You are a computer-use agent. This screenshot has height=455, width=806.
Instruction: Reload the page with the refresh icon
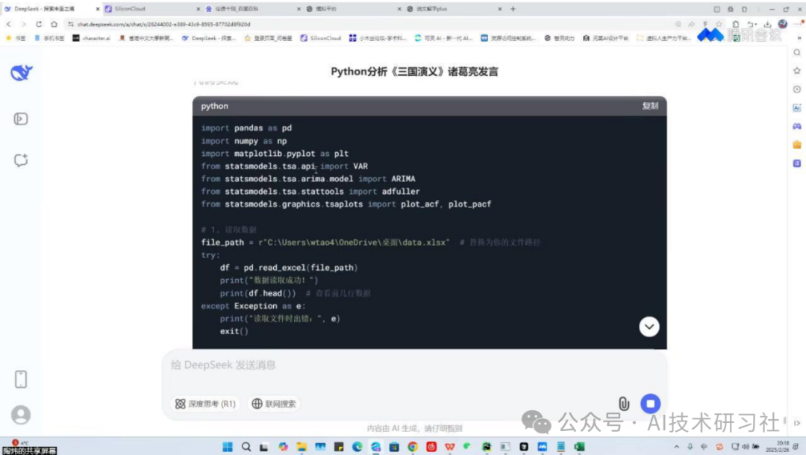pos(39,24)
